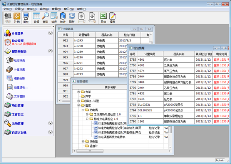Open 检定报告 in the sidebar

[19, 60]
